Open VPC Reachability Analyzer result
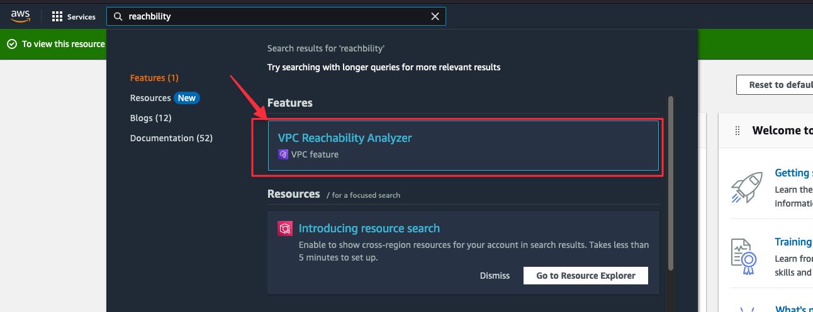 click(x=345, y=138)
